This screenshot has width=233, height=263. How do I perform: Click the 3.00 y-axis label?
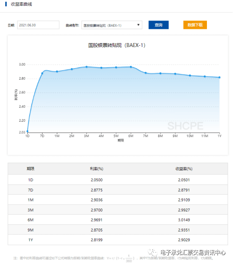tap(22, 65)
